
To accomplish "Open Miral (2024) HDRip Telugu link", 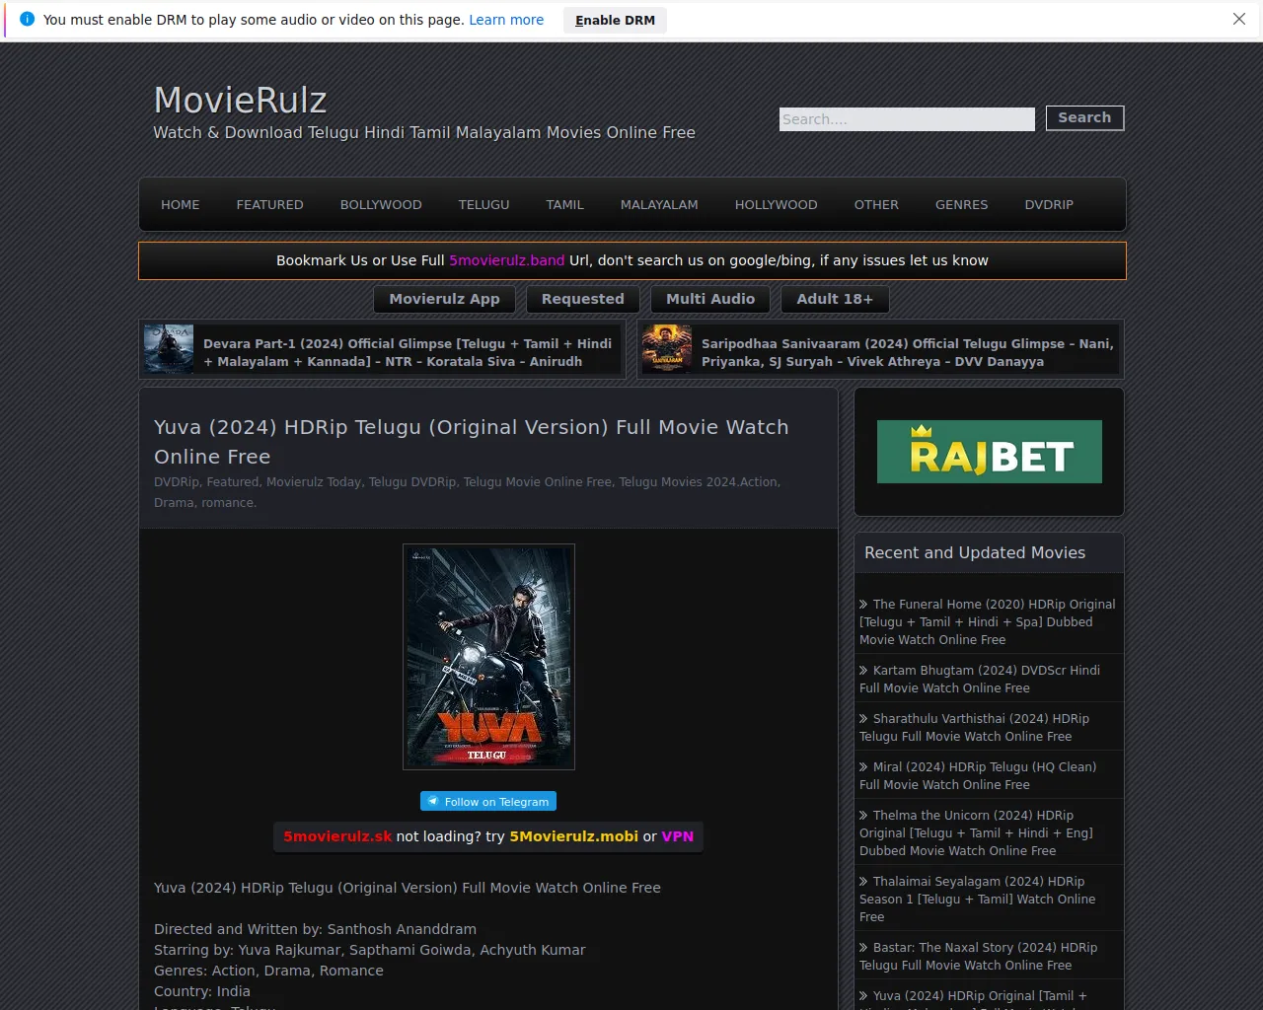I will pyautogui.click(x=978, y=776).
